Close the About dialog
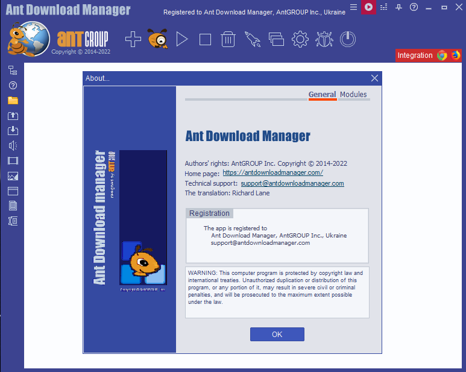 (x=374, y=78)
